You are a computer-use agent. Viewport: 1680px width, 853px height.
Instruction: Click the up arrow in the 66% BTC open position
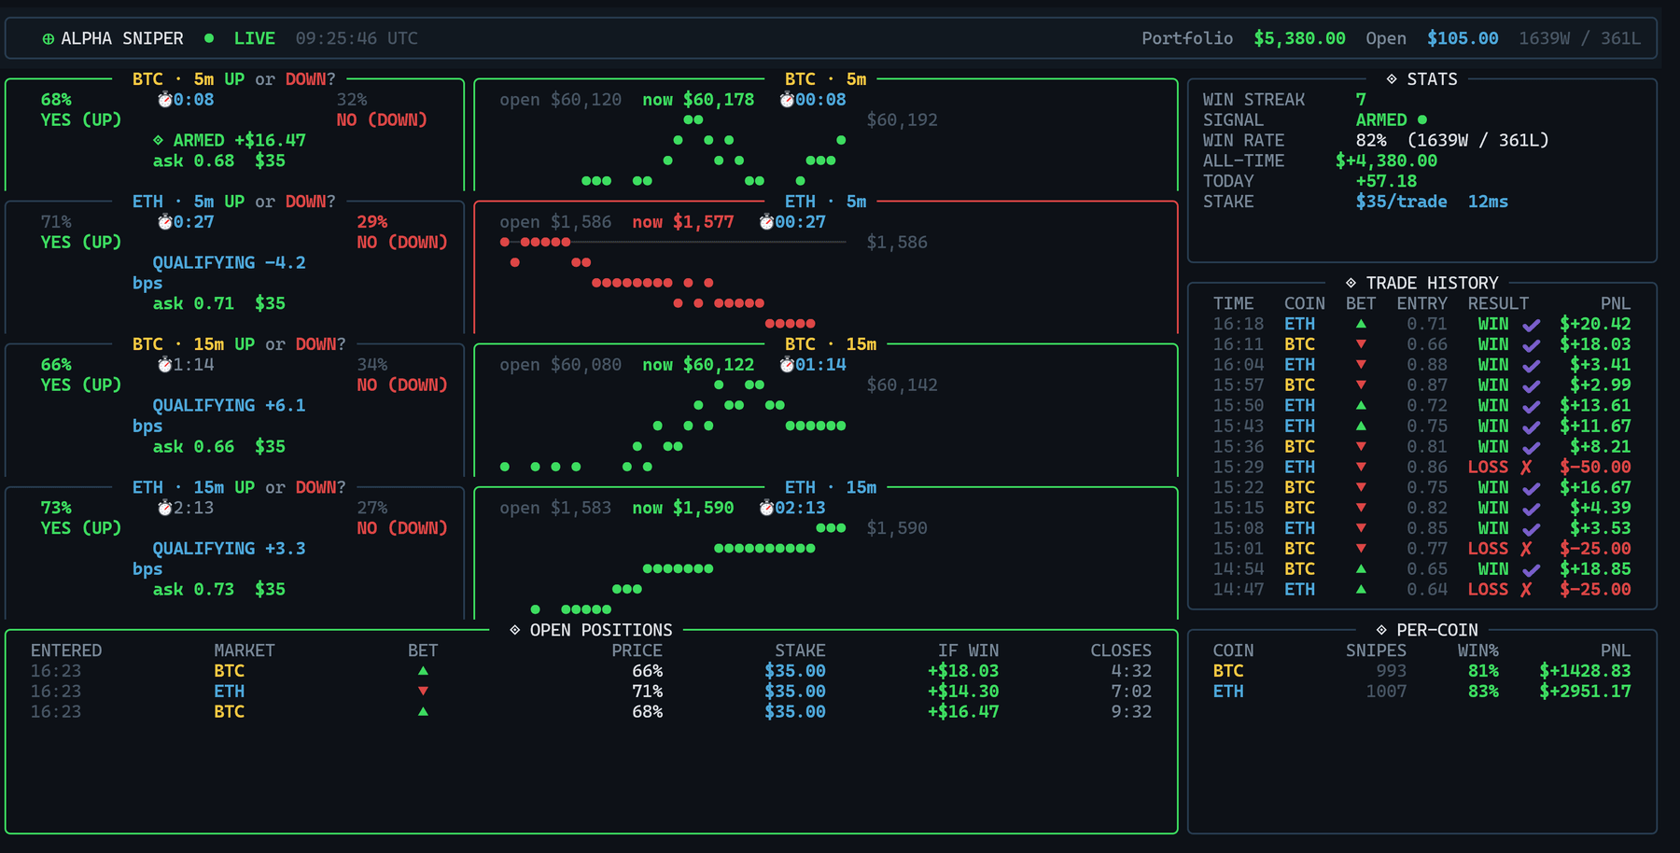423,671
